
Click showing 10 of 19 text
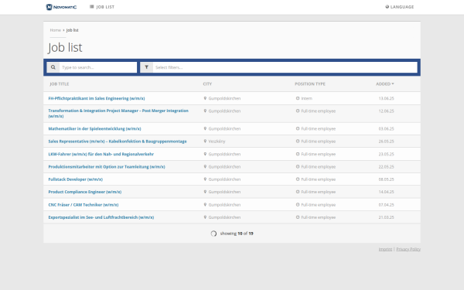coord(237,234)
